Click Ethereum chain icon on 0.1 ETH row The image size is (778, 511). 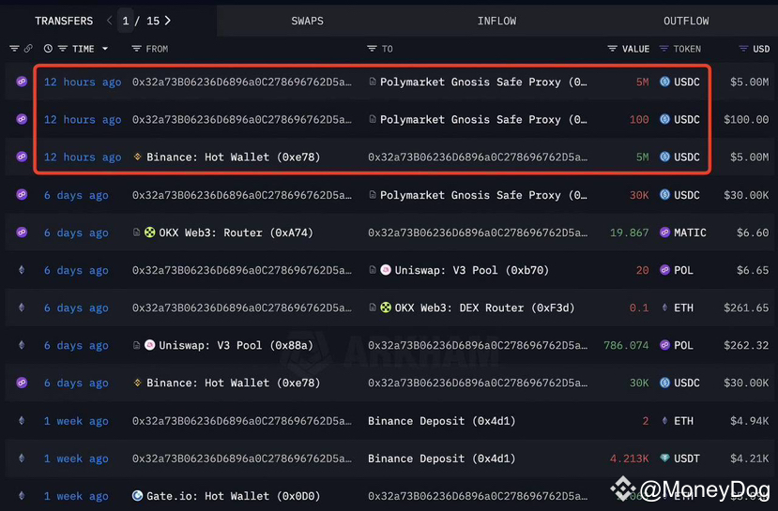point(22,308)
